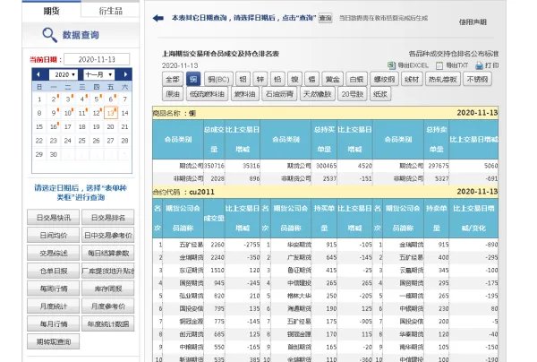This screenshot has height=362, width=537.
Task: Select the highlighted 铜 product tab
Action: (x=193, y=79)
